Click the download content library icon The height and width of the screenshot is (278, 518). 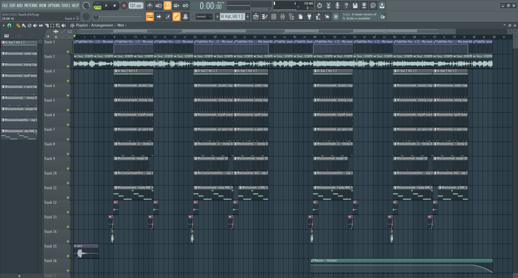coord(382,5)
